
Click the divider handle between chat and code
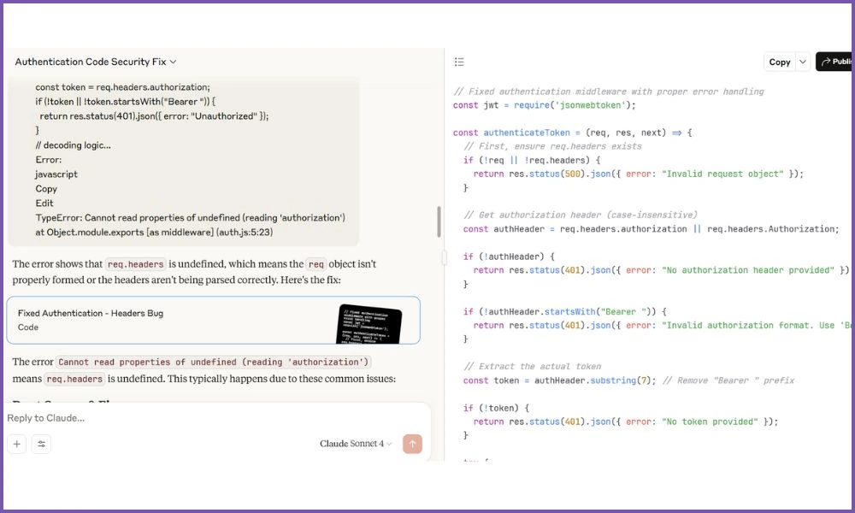(444, 256)
